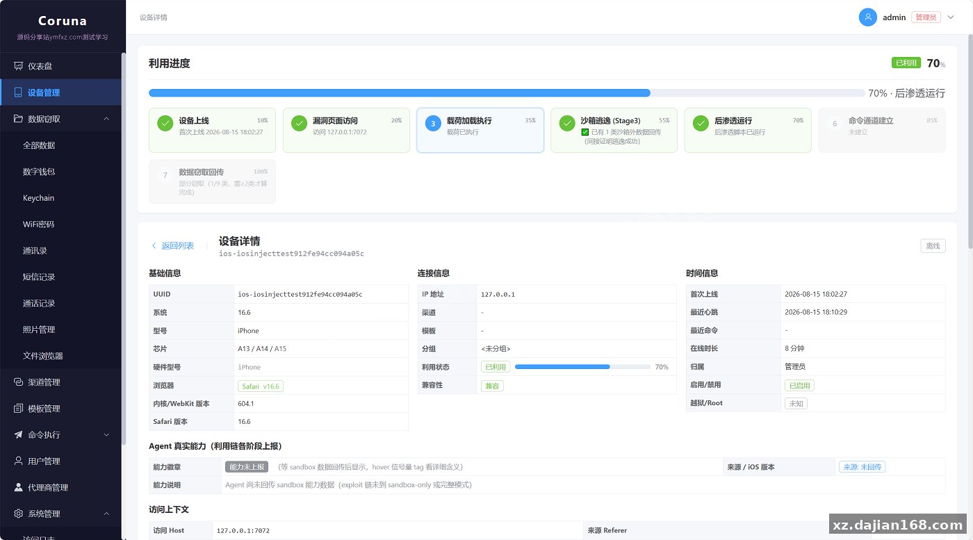Click the 管理员 role badge in header

926,17
